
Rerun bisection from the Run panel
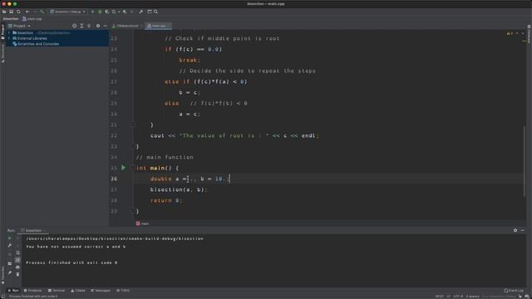pyautogui.click(x=9, y=238)
